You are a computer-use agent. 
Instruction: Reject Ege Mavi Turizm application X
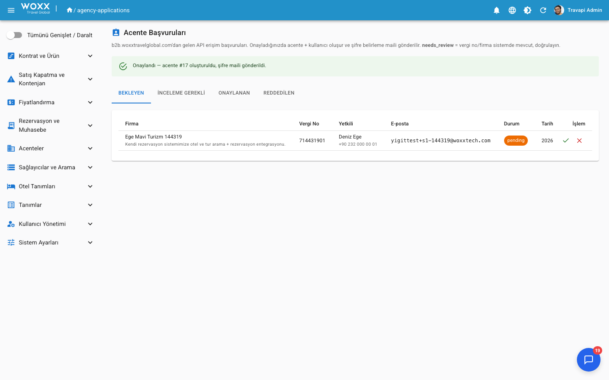579,141
